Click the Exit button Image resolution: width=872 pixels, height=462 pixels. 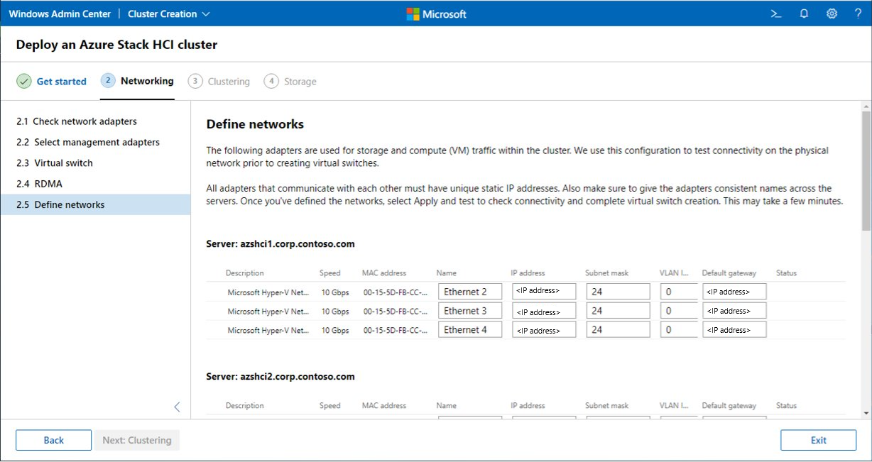click(818, 440)
